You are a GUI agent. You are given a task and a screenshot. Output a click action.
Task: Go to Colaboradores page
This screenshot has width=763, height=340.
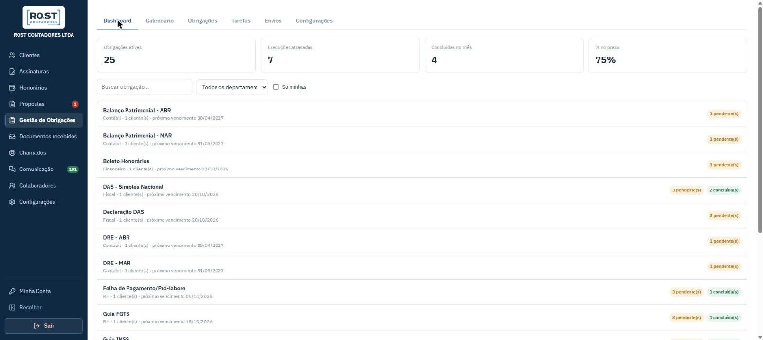point(44,186)
